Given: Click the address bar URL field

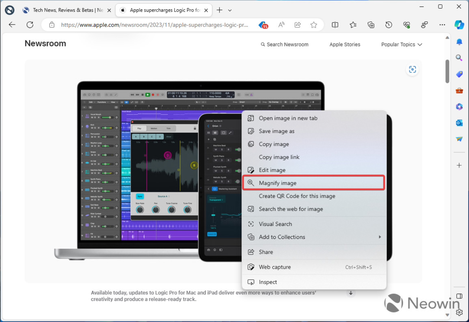Looking at the screenshot, I should point(154,25).
